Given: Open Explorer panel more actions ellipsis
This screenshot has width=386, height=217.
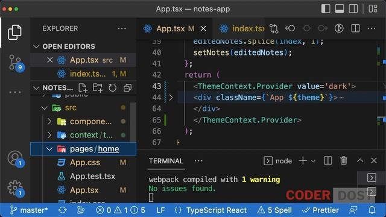Looking at the screenshot, I should [122, 28].
